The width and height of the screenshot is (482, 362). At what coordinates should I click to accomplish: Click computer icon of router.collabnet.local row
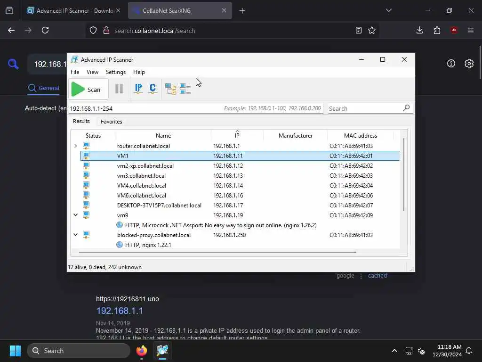(x=86, y=146)
